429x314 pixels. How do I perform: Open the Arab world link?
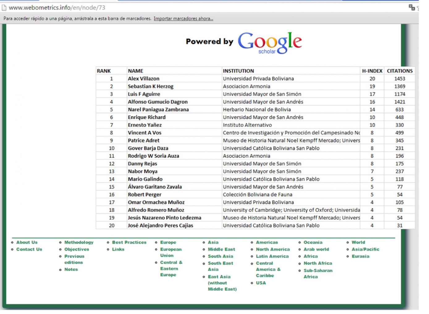316,249
